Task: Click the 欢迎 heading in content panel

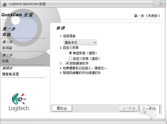Action: tap(60, 28)
